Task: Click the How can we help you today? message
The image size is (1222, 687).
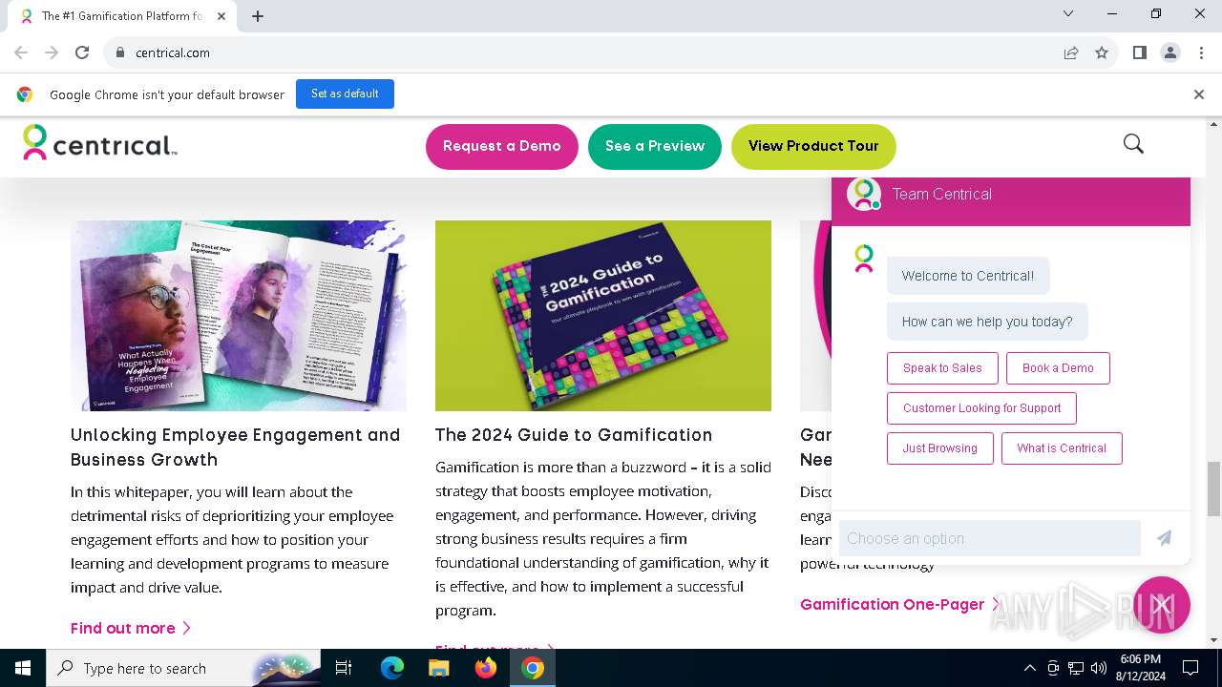Action: click(x=987, y=322)
